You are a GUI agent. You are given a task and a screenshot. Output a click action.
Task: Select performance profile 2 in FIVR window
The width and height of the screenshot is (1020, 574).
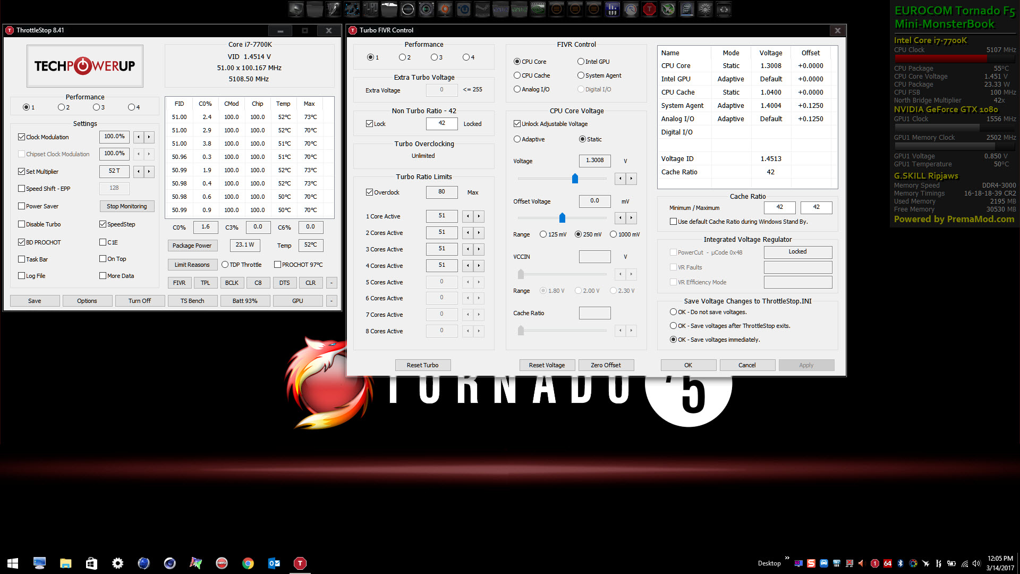[402, 57]
